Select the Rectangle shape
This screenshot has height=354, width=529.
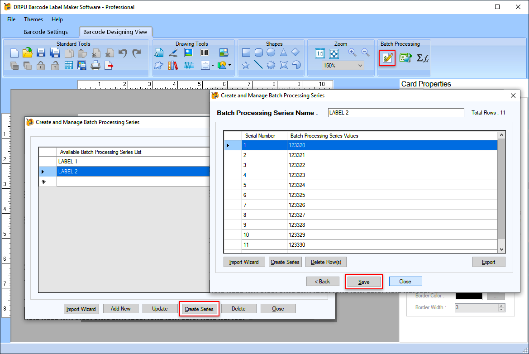246,53
